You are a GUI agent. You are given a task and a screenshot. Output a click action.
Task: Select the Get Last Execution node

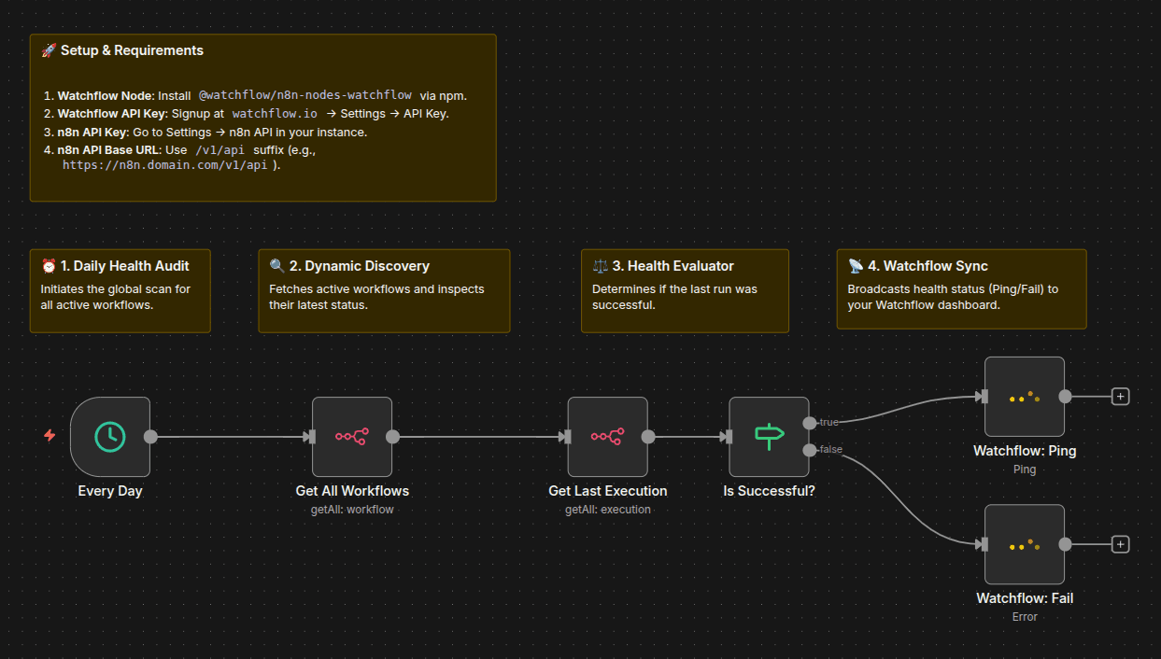tap(607, 436)
